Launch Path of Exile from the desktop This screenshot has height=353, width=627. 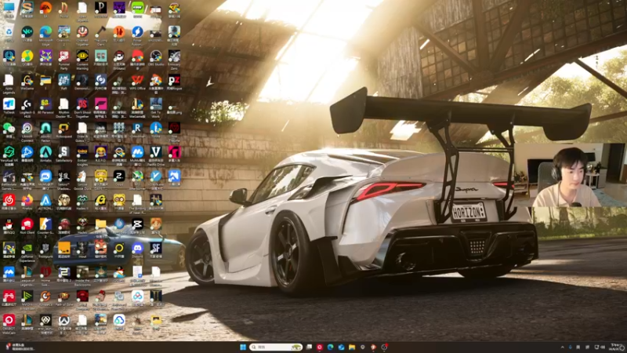[x=64, y=297]
